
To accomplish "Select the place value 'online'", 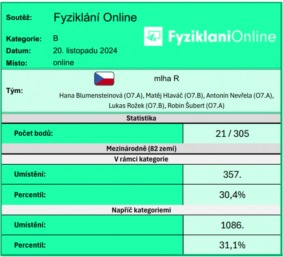I will (64, 63).
